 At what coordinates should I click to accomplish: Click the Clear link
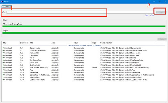pos(152,15)
